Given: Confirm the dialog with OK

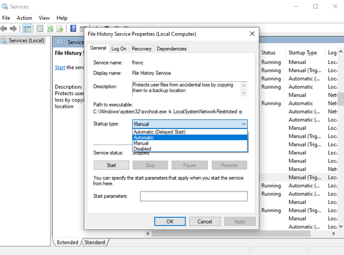Looking at the screenshot, I should tap(170, 221).
